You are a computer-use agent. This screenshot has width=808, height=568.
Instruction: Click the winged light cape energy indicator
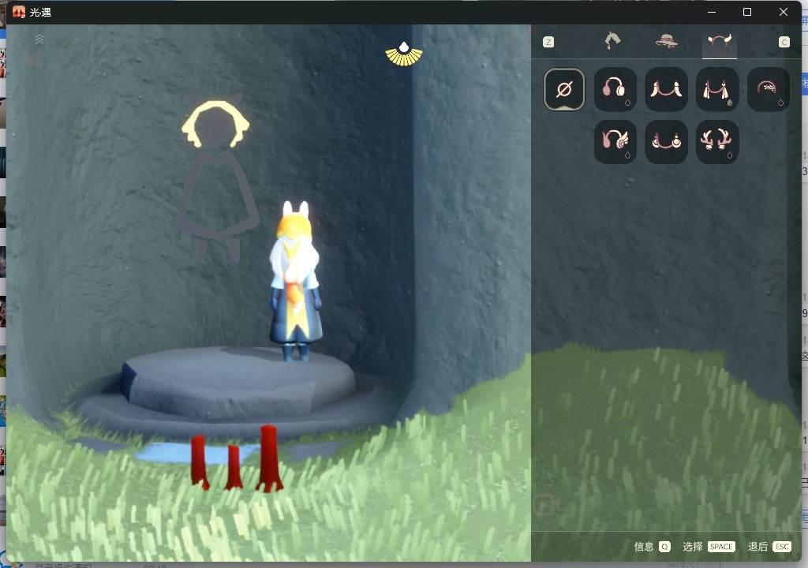click(404, 54)
